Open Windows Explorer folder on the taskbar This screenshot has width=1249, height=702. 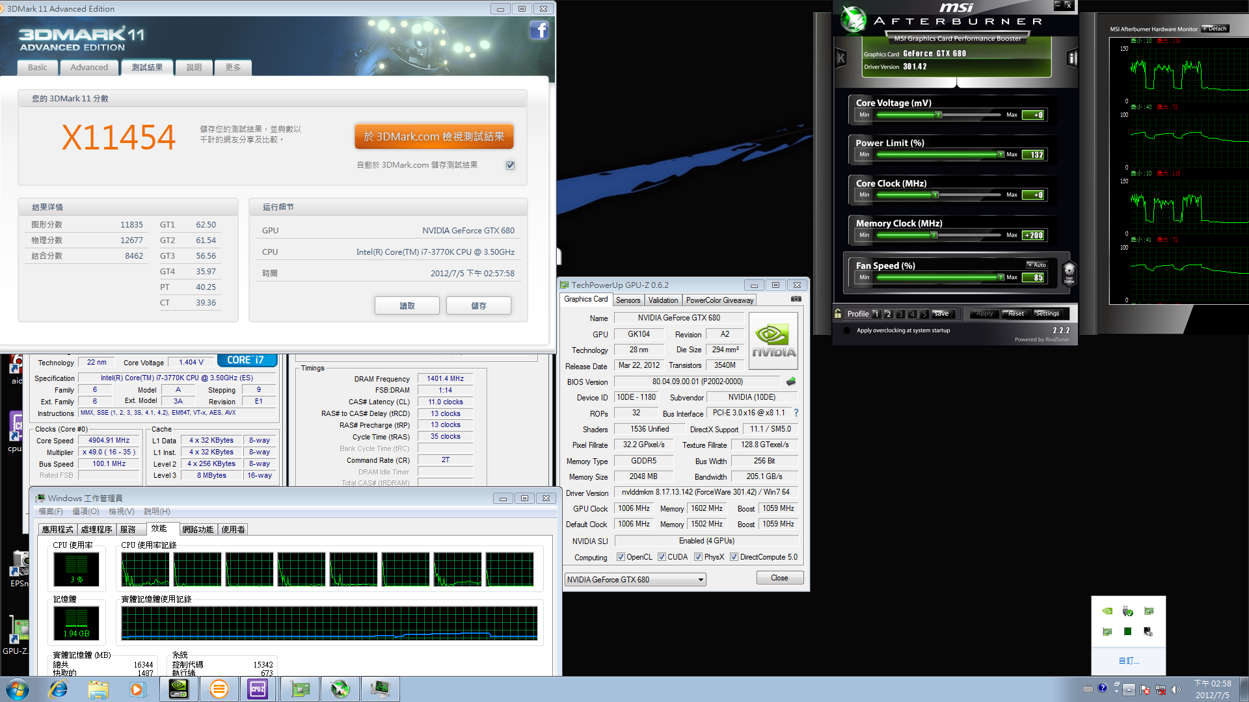[x=98, y=689]
